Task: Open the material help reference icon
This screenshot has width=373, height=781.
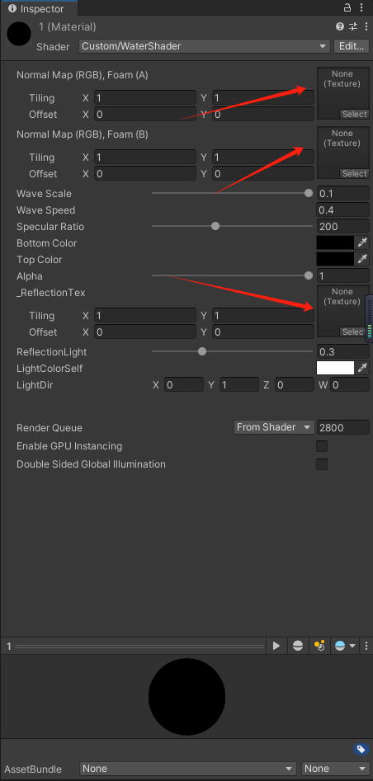Action: click(x=340, y=27)
